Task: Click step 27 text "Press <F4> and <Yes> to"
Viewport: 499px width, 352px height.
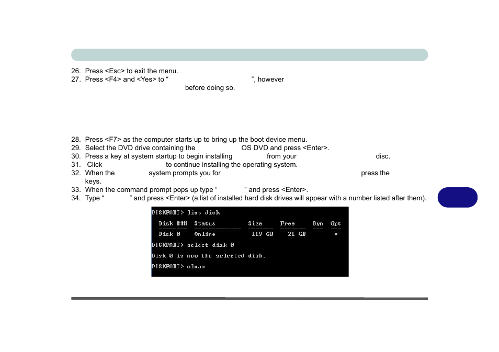Action: [124, 80]
